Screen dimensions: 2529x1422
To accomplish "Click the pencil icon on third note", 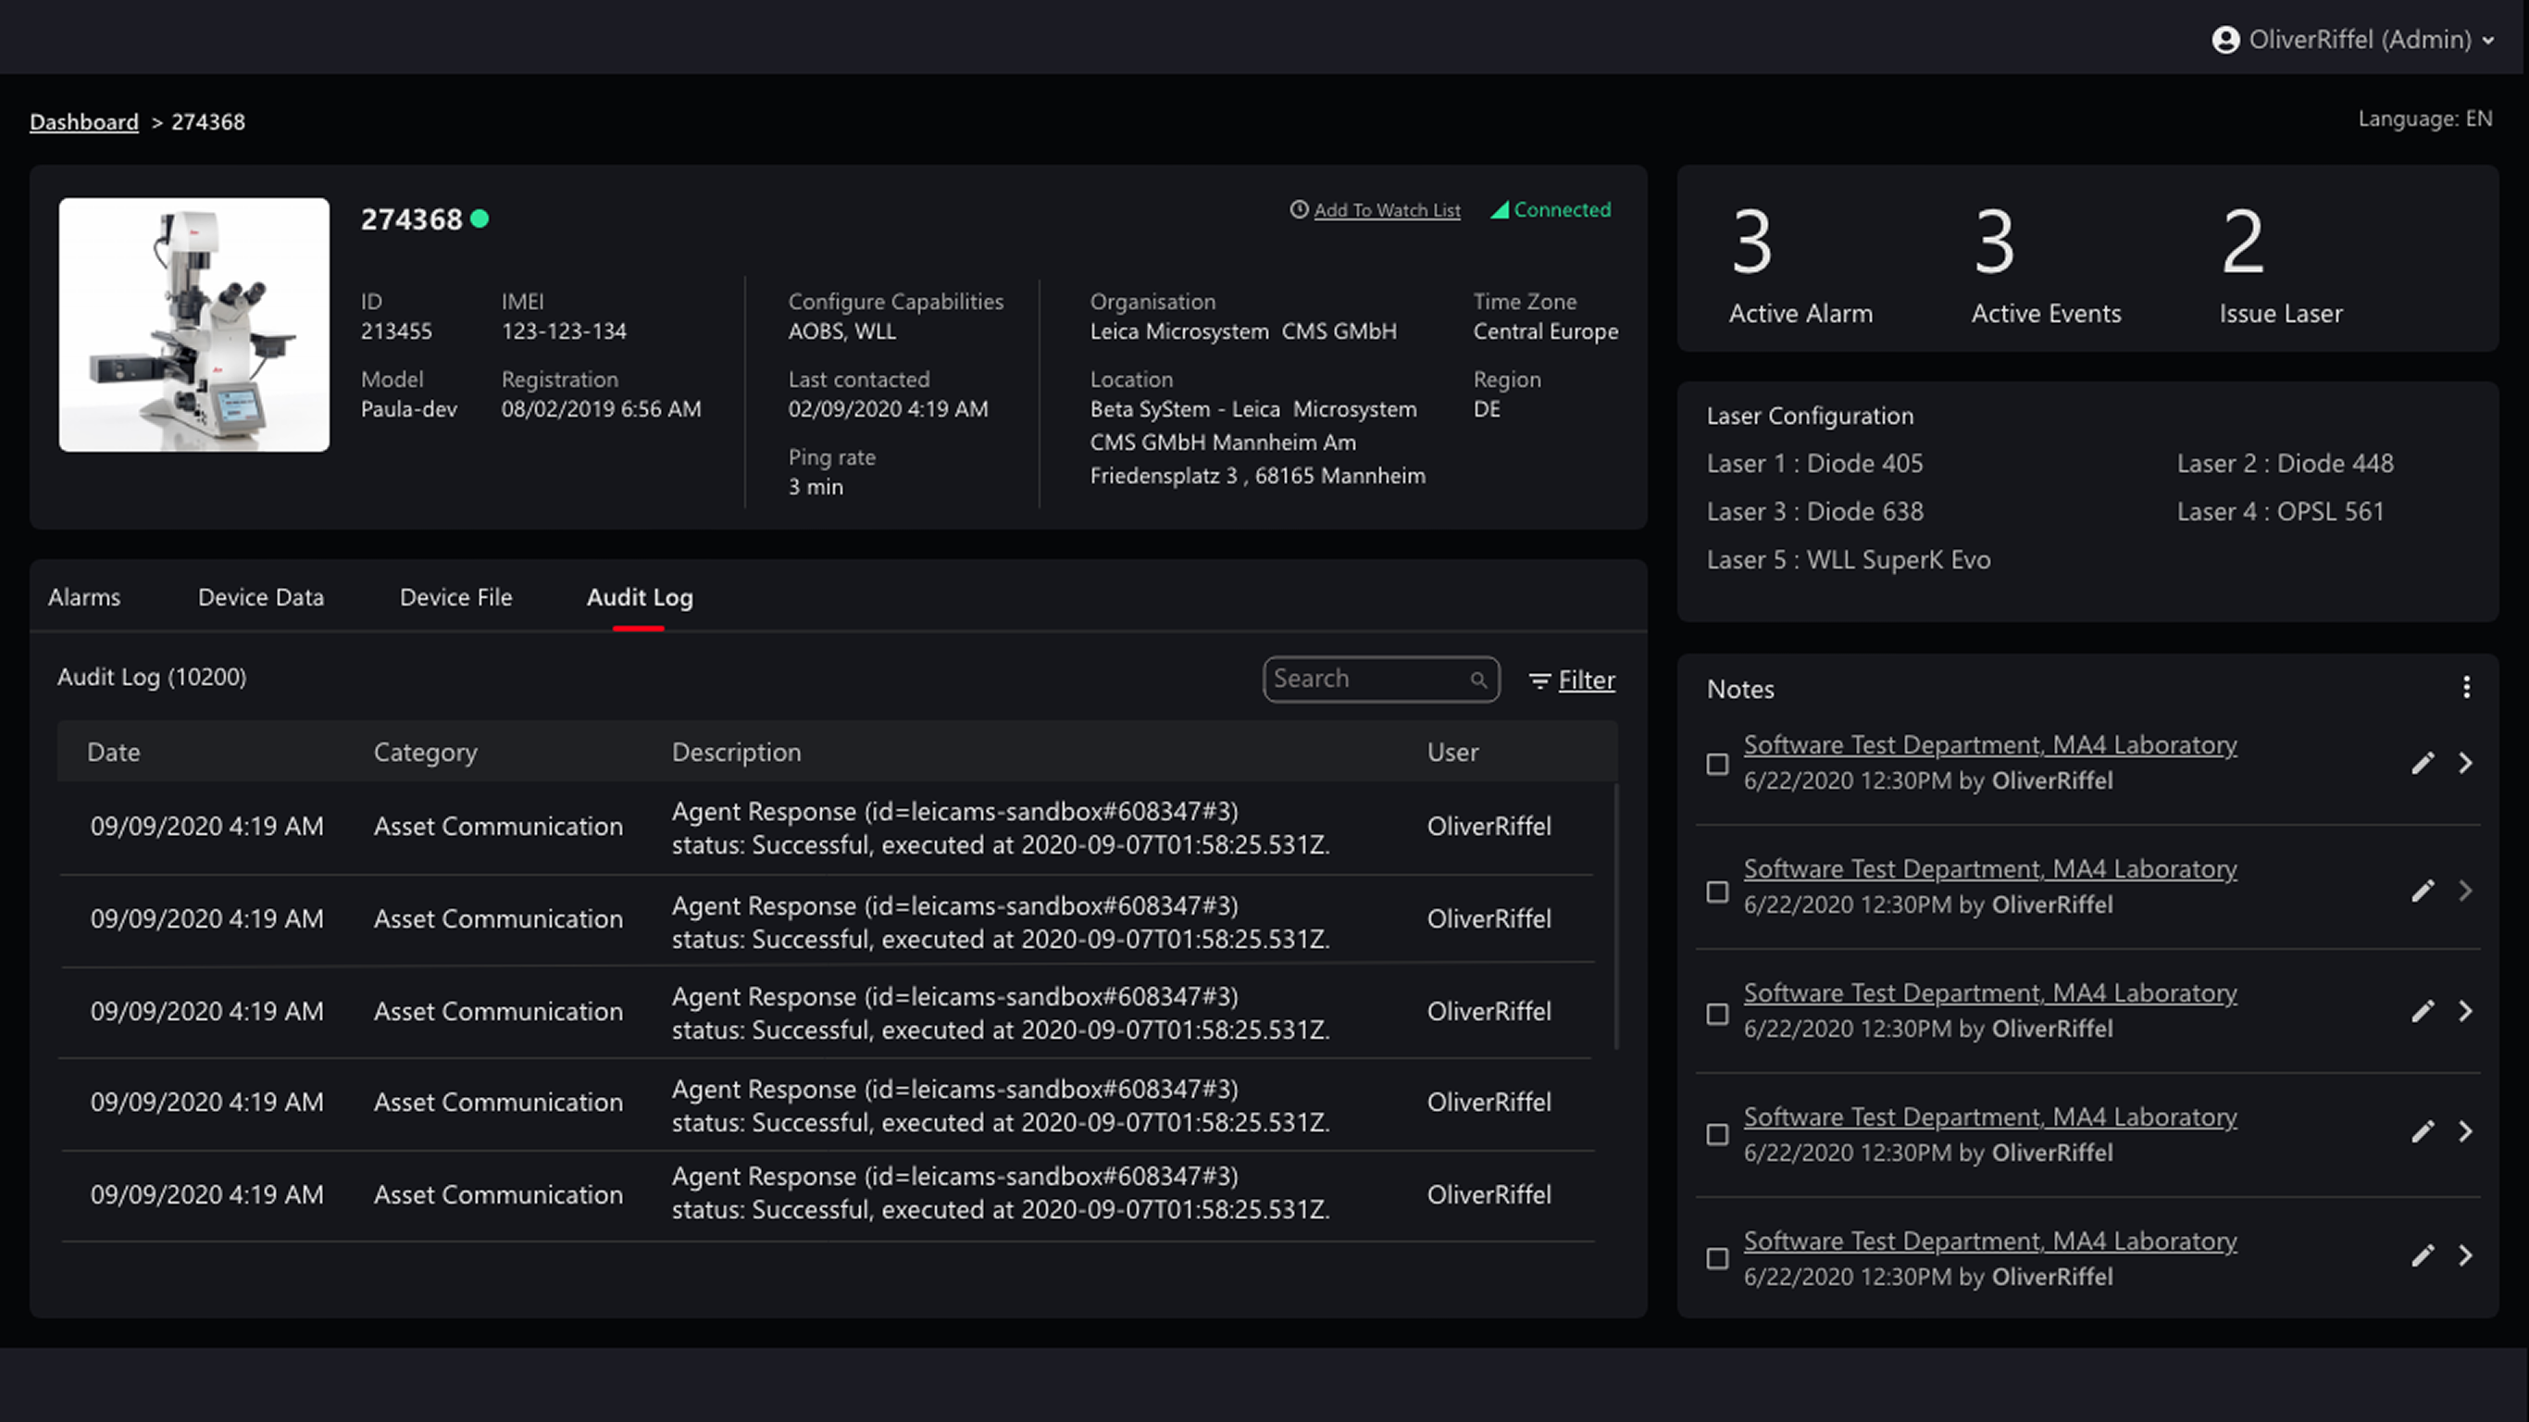I will point(2422,1012).
